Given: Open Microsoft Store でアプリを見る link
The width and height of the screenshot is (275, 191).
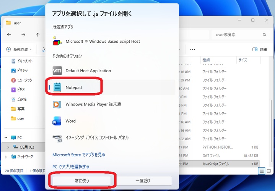Looking at the screenshot, I should pyautogui.click(x=79, y=155).
